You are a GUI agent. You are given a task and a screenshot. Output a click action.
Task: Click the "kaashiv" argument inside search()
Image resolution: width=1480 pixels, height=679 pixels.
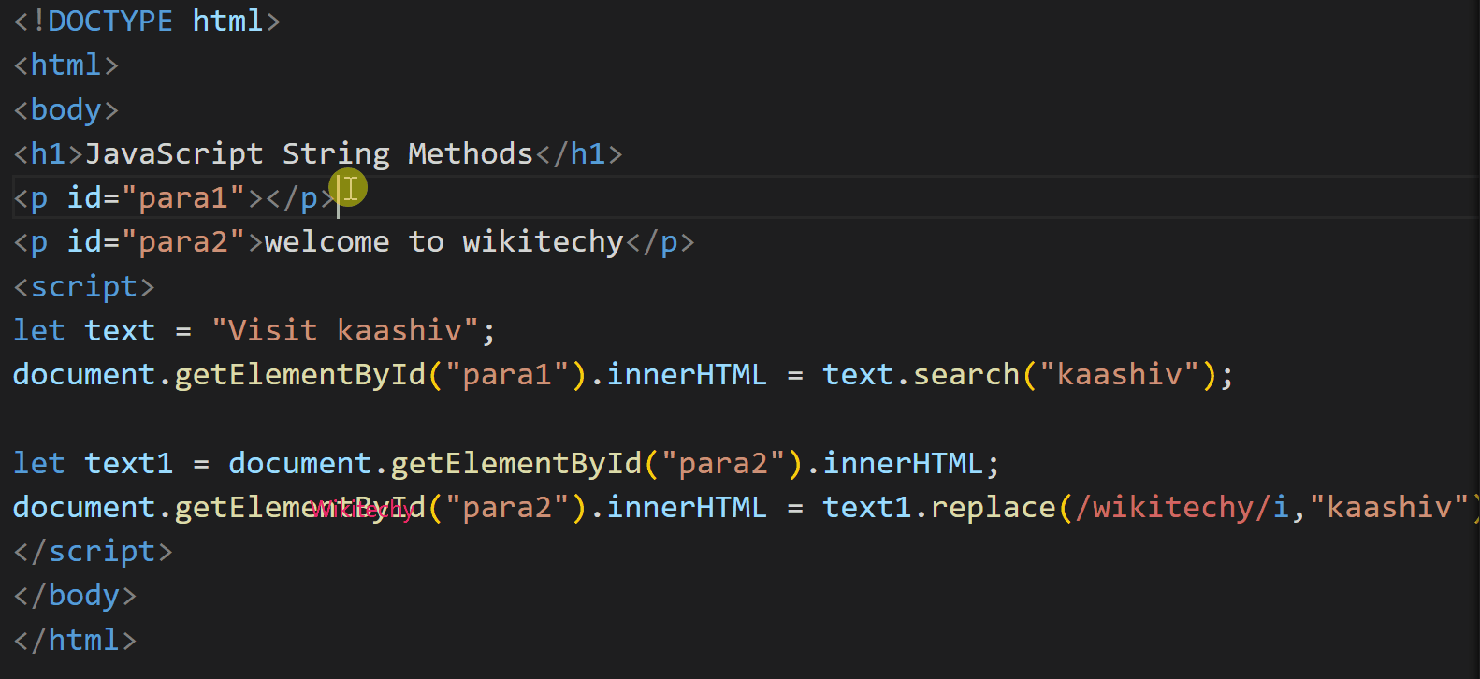pyautogui.click(x=1120, y=375)
